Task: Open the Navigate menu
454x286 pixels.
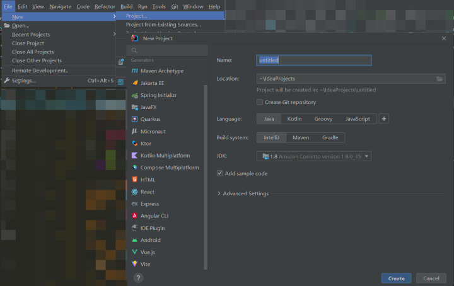Action: [x=61, y=6]
